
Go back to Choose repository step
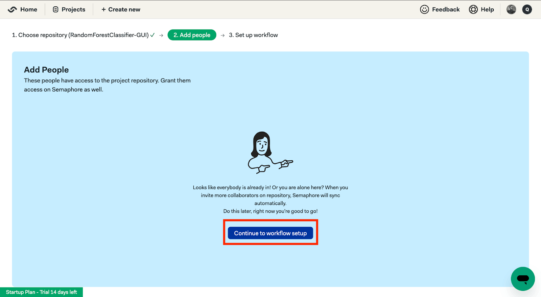pyautogui.click(x=80, y=35)
